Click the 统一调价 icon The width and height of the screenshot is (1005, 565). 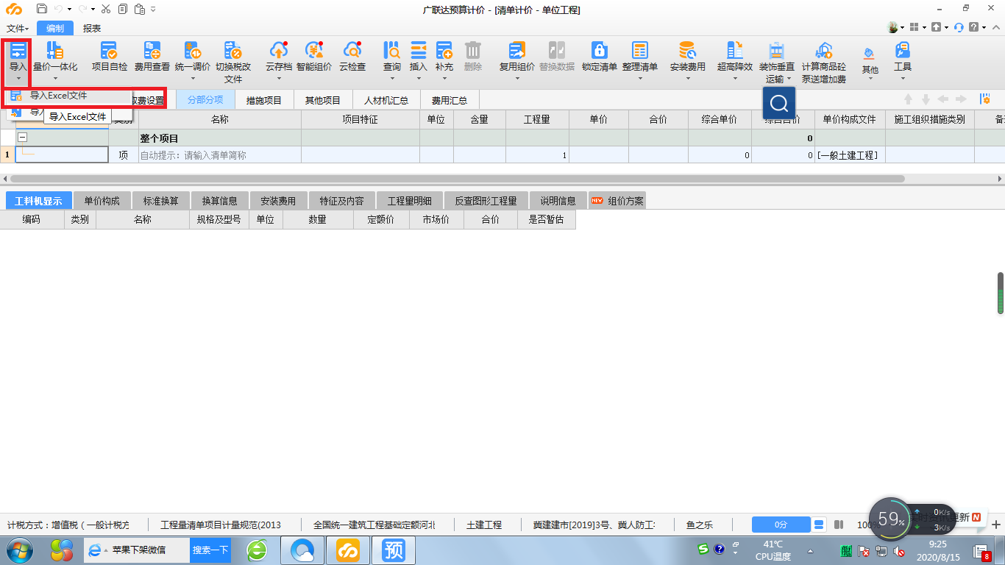point(192,51)
